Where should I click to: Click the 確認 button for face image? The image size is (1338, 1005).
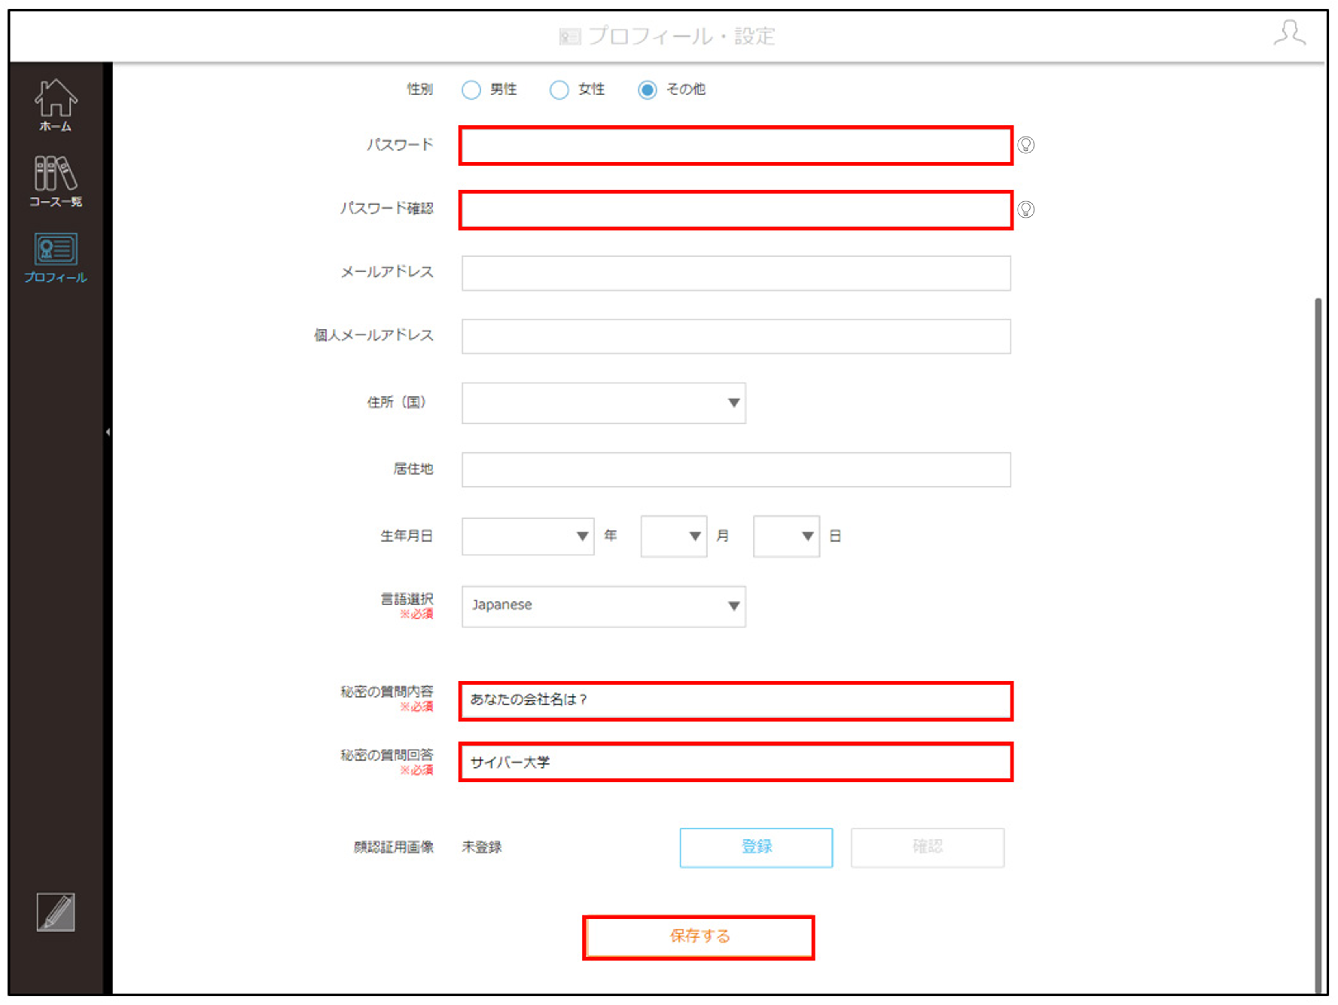click(927, 847)
